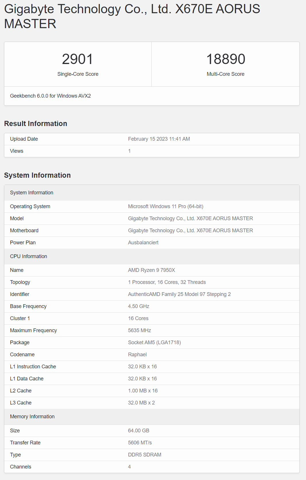The image size is (306, 480).
Task: Select the Motherboard row value
Action: pos(190,231)
